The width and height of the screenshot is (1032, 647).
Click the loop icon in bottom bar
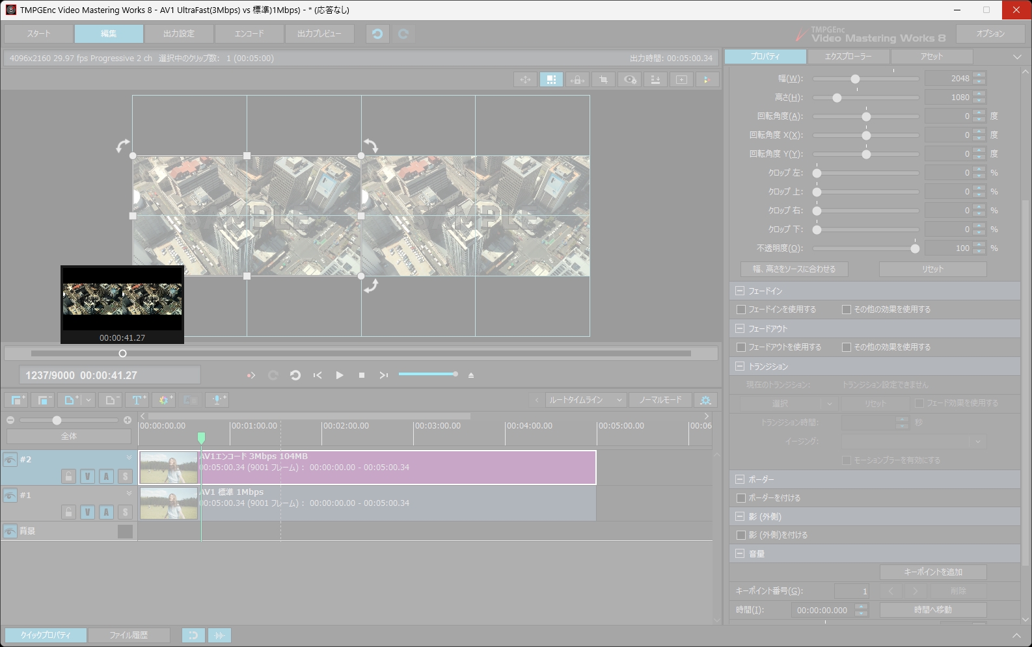pos(193,635)
